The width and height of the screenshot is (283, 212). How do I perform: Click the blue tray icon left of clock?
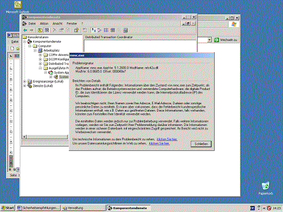point(252,208)
